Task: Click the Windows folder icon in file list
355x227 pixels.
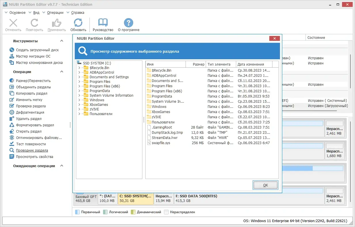Action: point(149,107)
